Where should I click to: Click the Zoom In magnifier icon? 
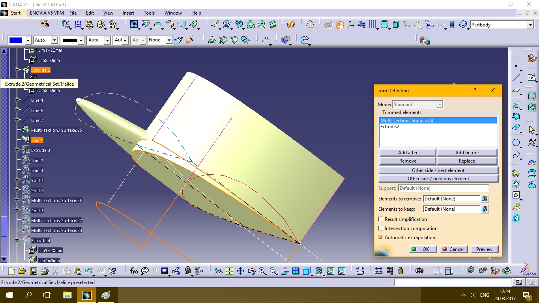pos(262,271)
